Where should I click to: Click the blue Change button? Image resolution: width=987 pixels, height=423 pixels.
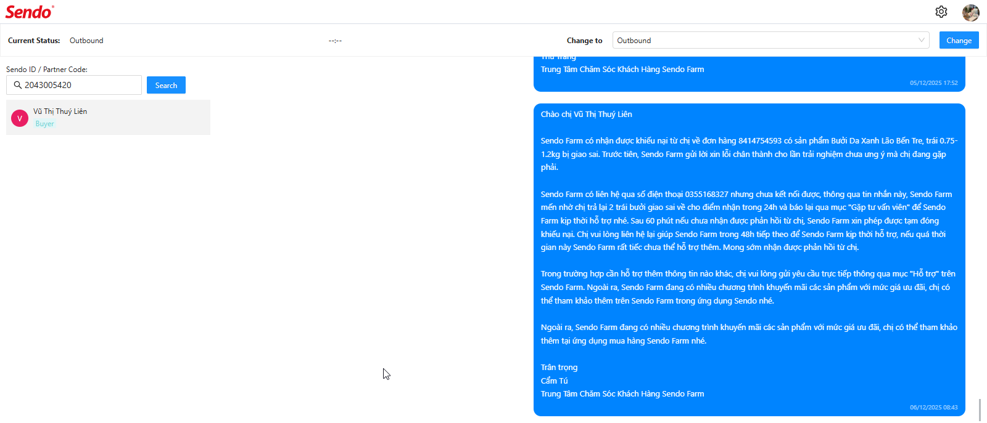tap(959, 40)
